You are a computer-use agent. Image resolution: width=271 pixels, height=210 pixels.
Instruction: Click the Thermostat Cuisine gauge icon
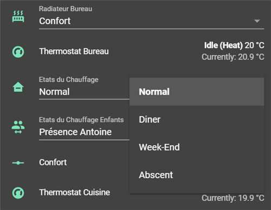coord(18,193)
